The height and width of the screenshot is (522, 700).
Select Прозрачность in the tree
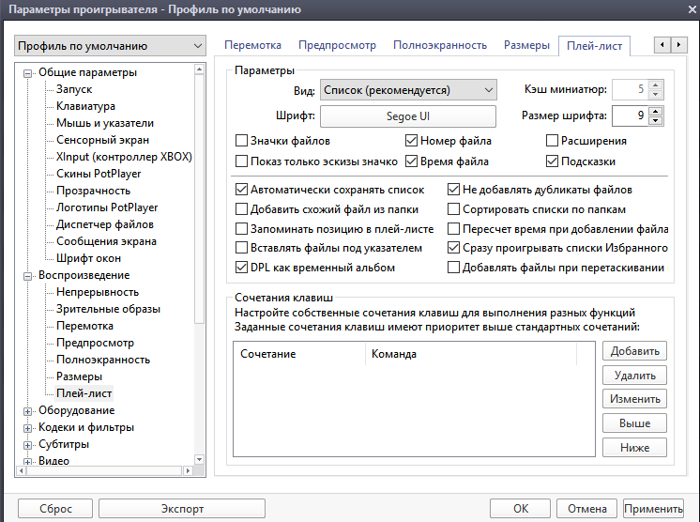[93, 191]
